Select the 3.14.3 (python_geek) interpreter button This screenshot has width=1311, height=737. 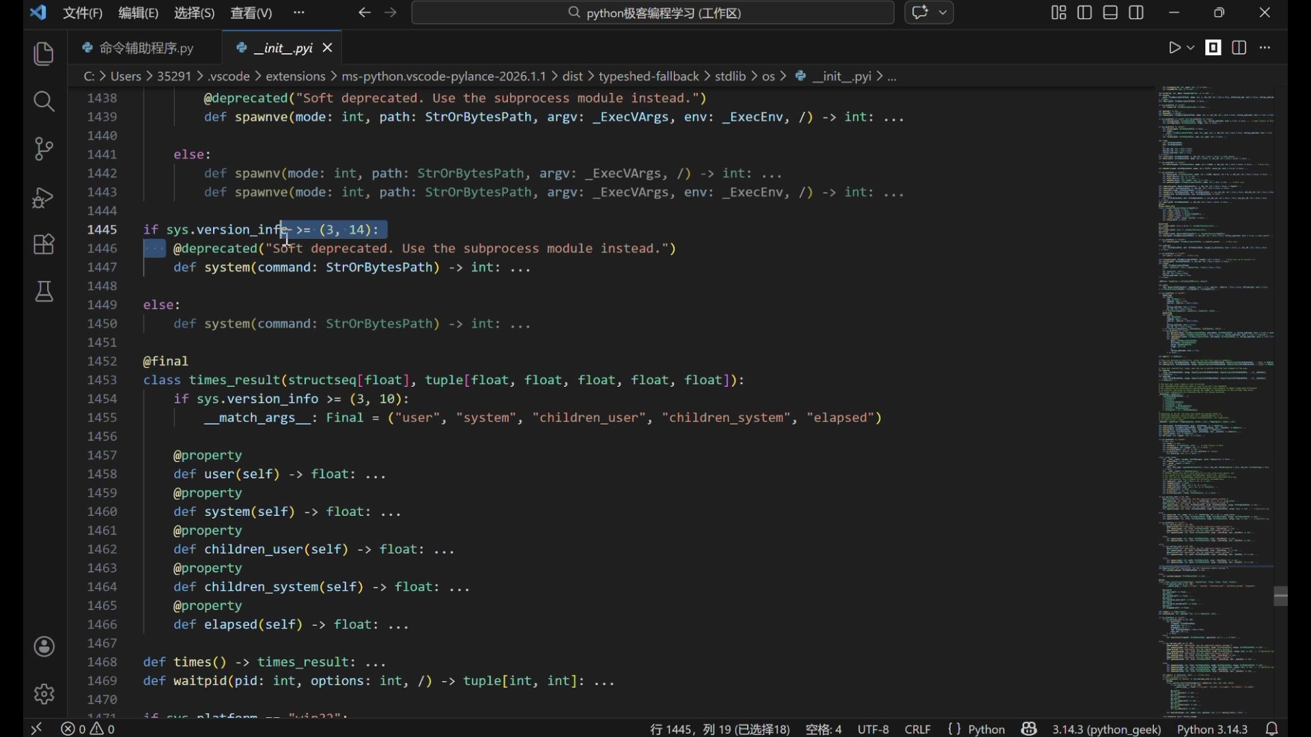point(1106,729)
